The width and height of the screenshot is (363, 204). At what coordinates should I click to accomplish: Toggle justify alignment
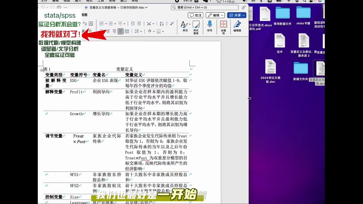pos(121,31)
